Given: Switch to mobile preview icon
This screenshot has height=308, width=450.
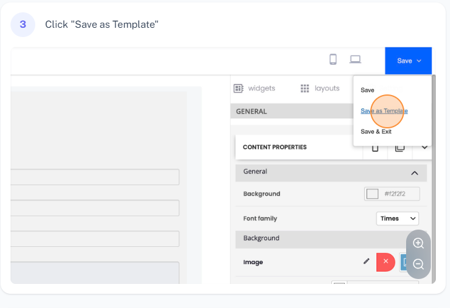Looking at the screenshot, I should [333, 59].
